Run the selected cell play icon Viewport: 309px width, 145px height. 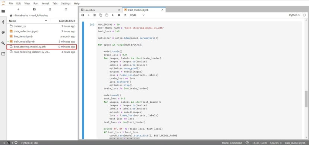[113, 15]
